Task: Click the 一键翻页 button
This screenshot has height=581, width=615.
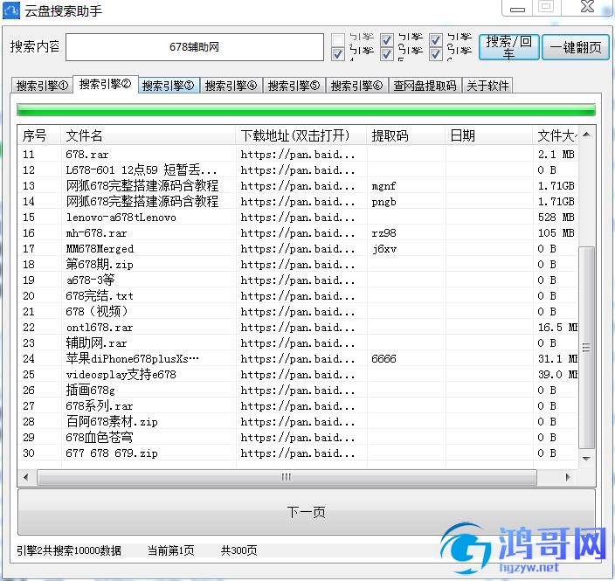Action: coord(576,47)
